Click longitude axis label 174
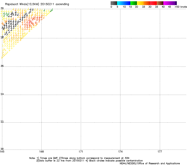The width and height of the screenshot is (188, 165). click(120, 152)
